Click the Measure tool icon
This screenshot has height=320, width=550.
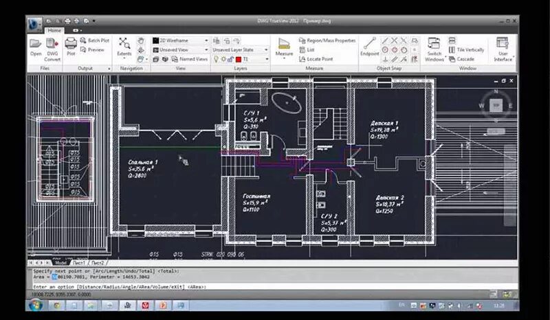pos(284,43)
